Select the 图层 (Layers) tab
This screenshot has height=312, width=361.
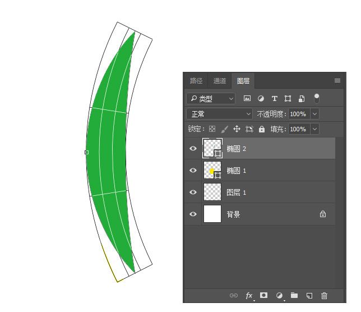(243, 81)
